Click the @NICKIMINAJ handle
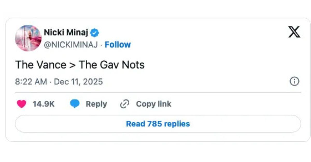The image size is (311, 162). pos(71,44)
